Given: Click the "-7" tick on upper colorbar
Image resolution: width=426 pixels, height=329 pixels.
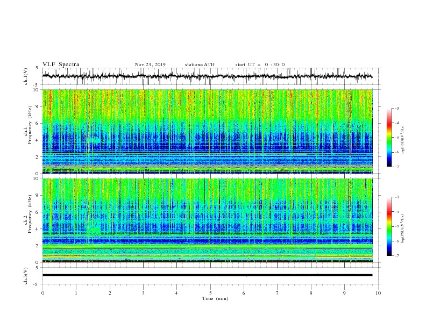Looking at the screenshot, I should coord(396,167).
